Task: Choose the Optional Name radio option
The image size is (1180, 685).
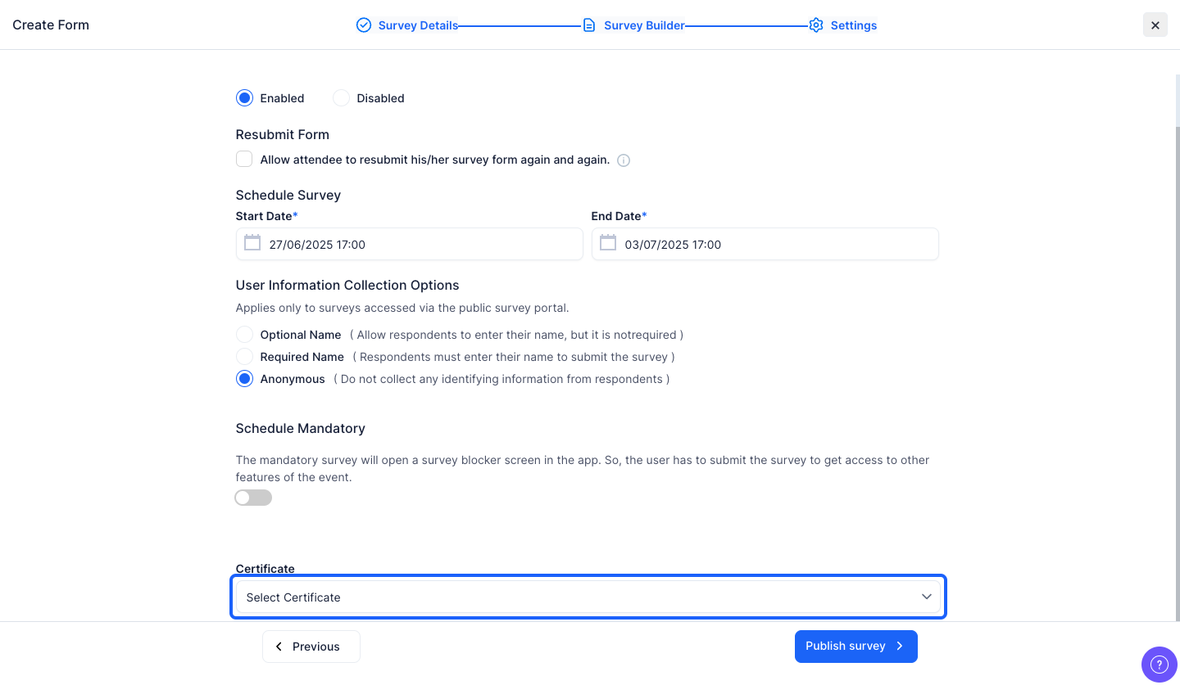Action: (x=244, y=335)
